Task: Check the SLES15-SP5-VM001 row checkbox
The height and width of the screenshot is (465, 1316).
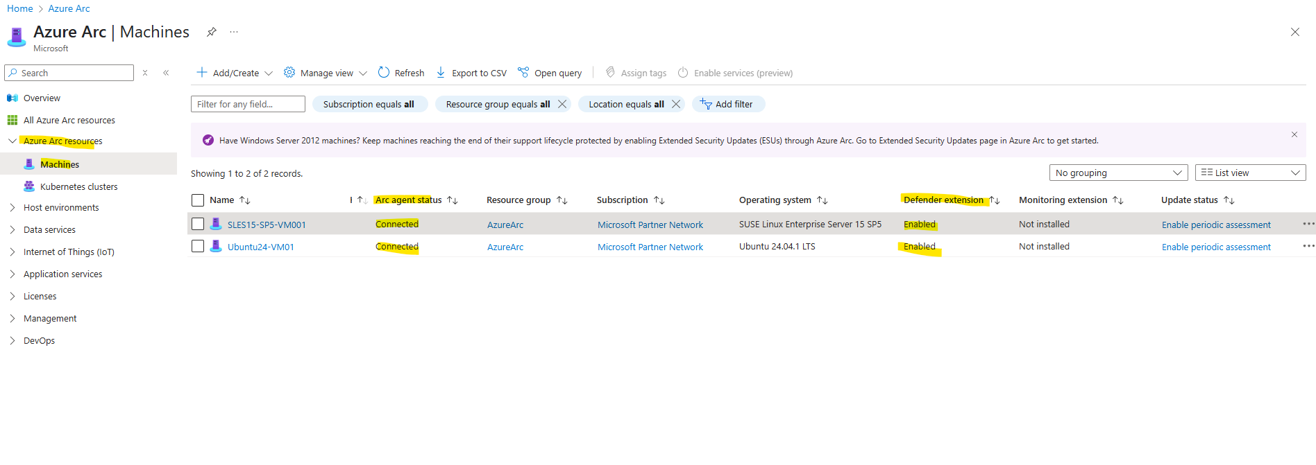Action: point(198,224)
